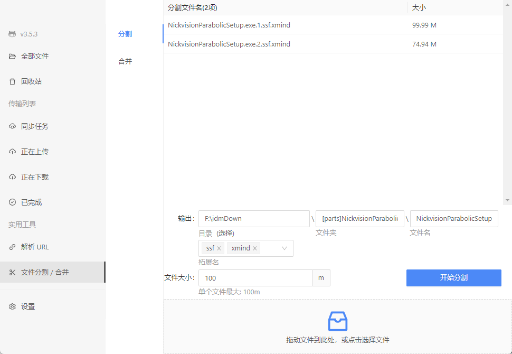Click the 开始分割 button
Viewport: 512px width, 354px height.
453,278
